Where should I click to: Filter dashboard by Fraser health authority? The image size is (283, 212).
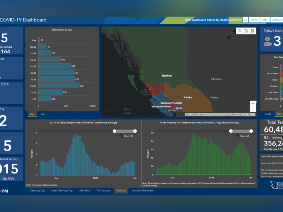click(x=265, y=20)
